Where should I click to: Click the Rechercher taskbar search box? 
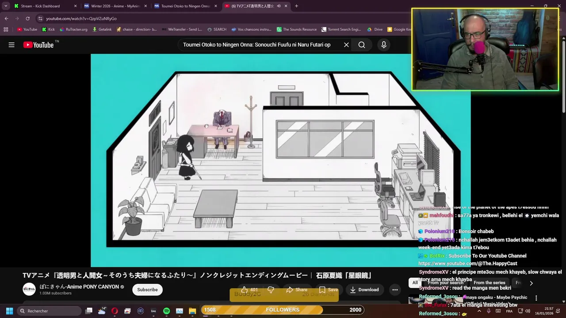pyautogui.click(x=49, y=310)
